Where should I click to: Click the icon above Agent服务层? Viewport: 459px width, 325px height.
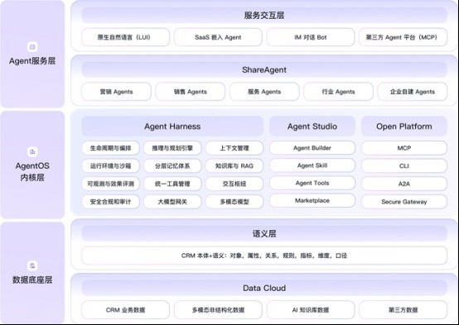(x=32, y=46)
